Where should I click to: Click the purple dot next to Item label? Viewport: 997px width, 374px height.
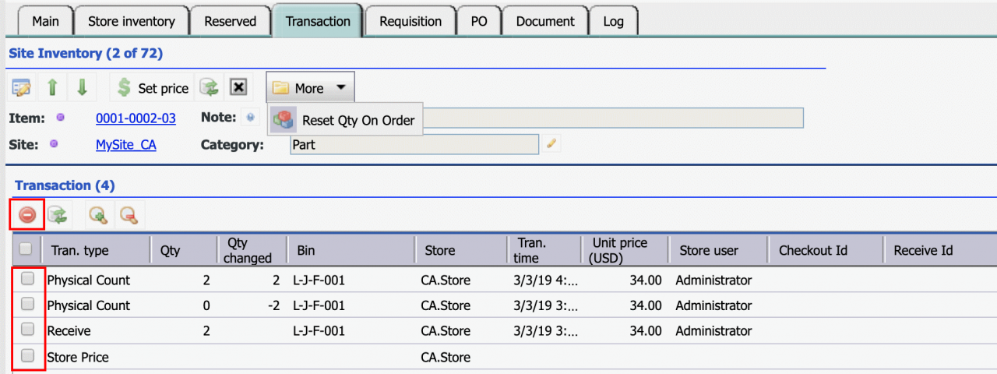60,118
